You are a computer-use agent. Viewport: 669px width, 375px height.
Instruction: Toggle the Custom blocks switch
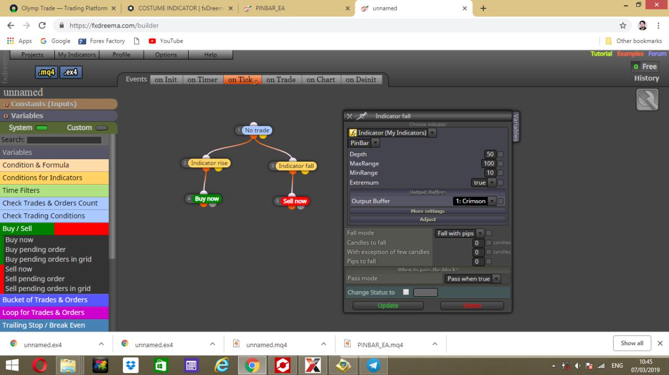click(x=101, y=128)
